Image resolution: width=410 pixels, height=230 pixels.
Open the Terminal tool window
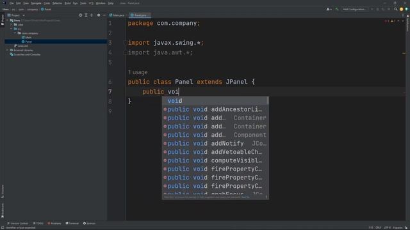pyautogui.click(x=72, y=224)
